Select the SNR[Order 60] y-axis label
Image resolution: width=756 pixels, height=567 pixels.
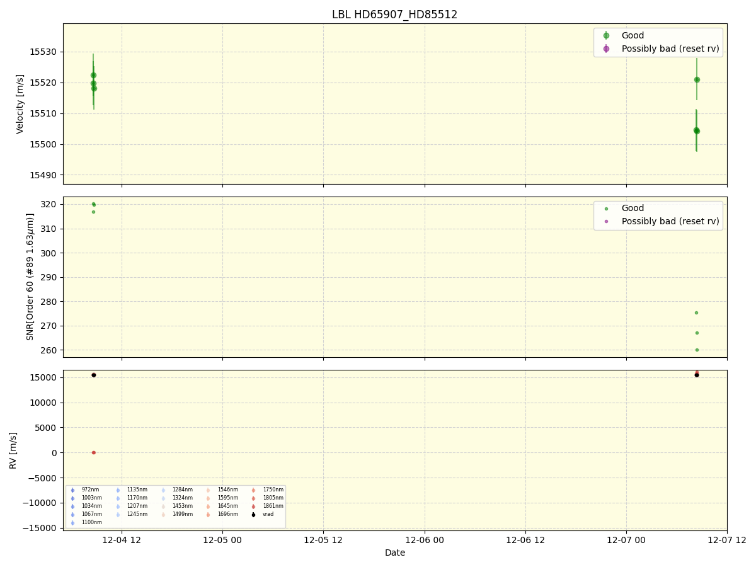30,277
